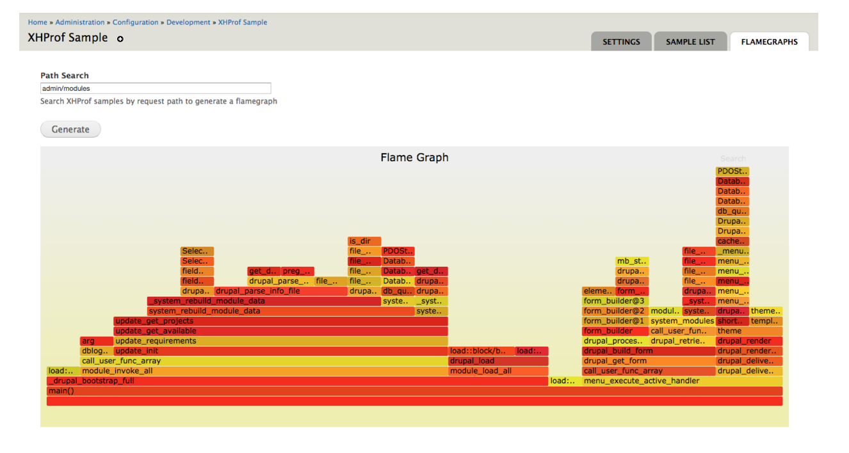Click the call_user_fun.. truncated frame
Screen dimensions: 849x453
[683, 331]
